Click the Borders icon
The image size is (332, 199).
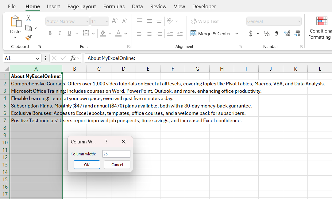(86, 33)
